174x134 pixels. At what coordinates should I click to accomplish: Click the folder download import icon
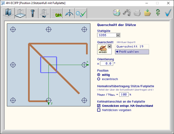(147, 13)
